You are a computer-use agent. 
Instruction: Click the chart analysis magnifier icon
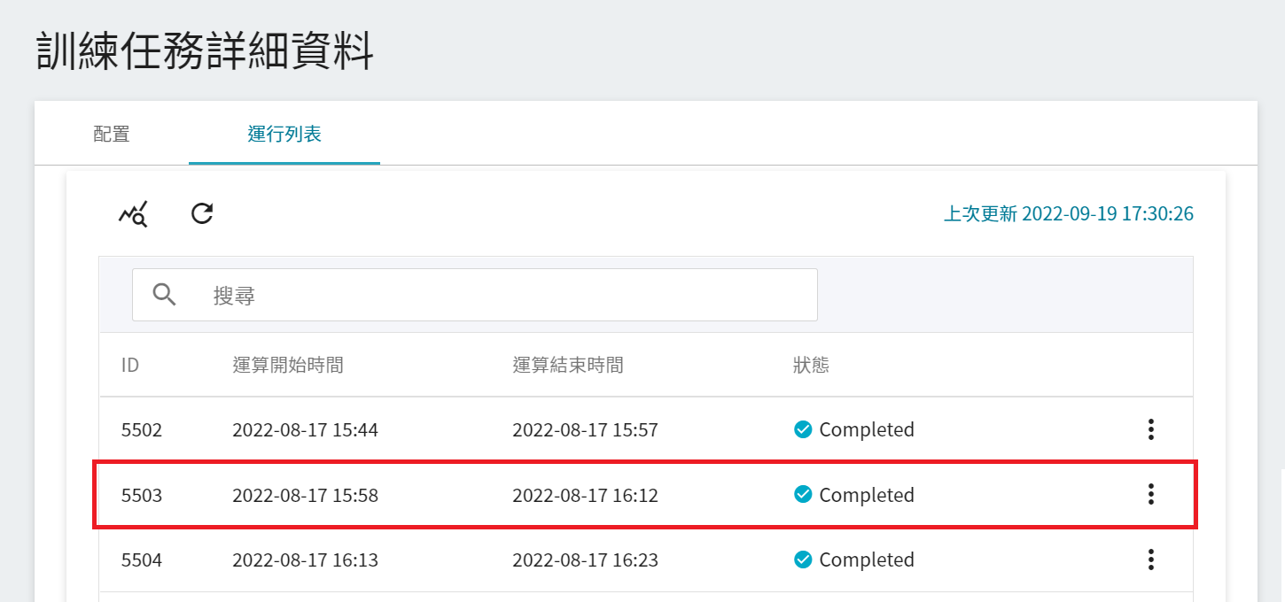[x=133, y=214]
